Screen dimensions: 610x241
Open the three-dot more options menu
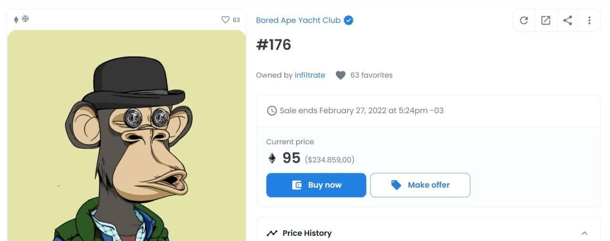(x=590, y=20)
